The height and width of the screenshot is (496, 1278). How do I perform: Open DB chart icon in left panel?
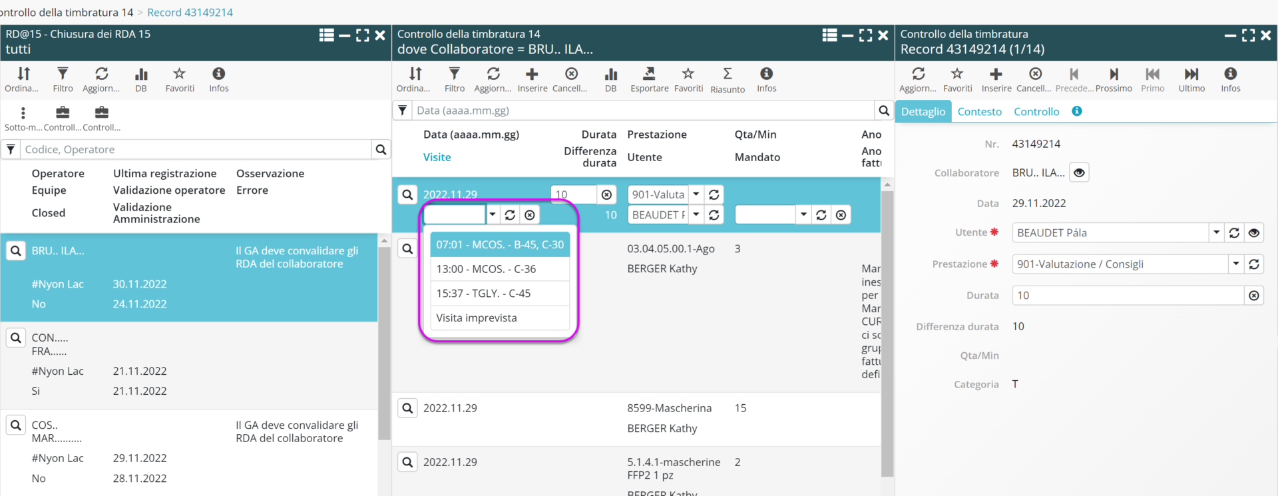[141, 74]
